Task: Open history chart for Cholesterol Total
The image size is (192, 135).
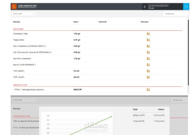Action: click(x=148, y=34)
